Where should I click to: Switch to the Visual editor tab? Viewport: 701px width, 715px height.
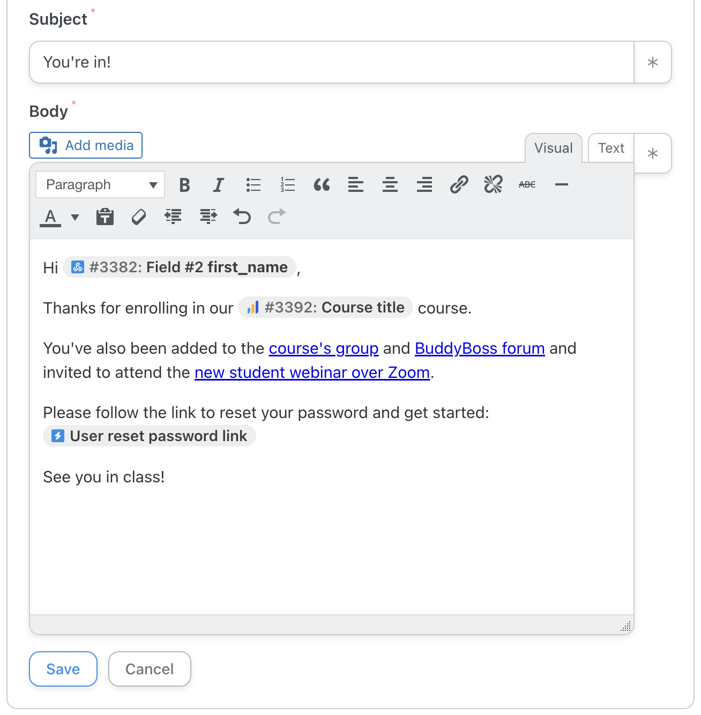553,148
